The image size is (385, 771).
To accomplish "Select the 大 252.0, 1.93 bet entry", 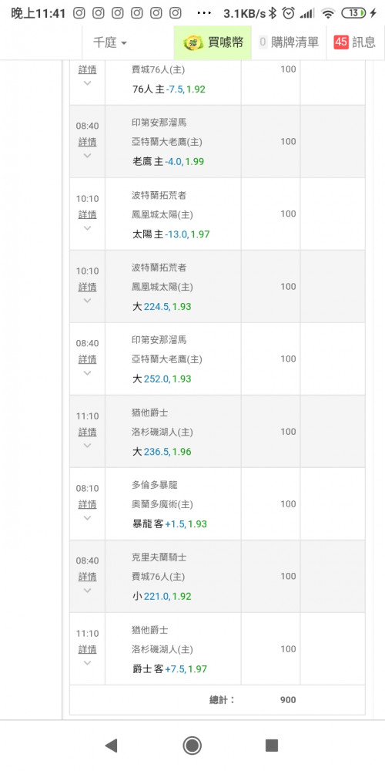I will click(162, 379).
